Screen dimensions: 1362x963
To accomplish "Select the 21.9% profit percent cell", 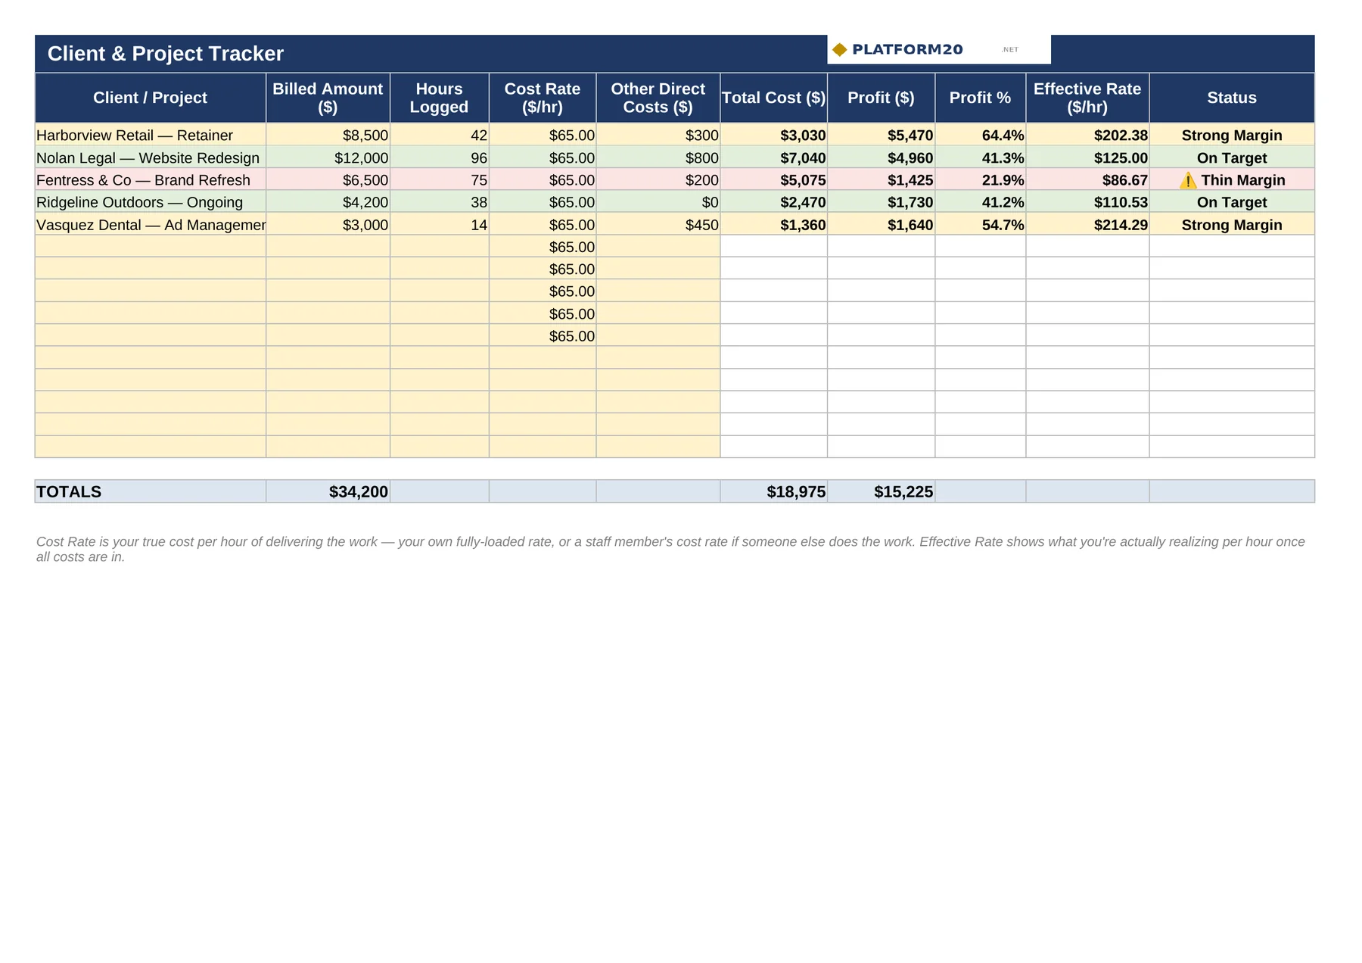I will [980, 179].
